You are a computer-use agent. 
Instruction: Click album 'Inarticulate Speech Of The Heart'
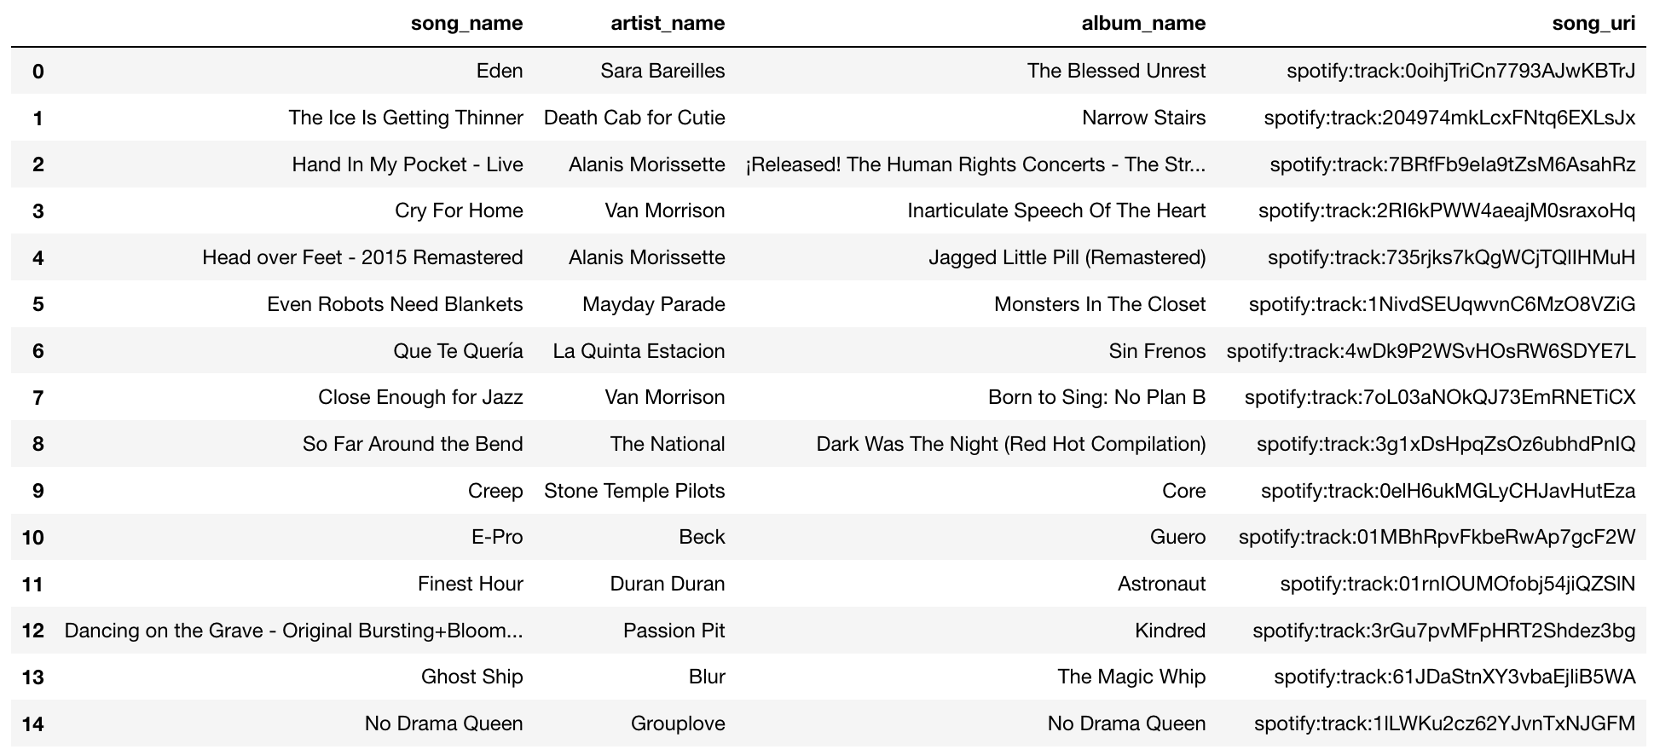coord(1056,210)
